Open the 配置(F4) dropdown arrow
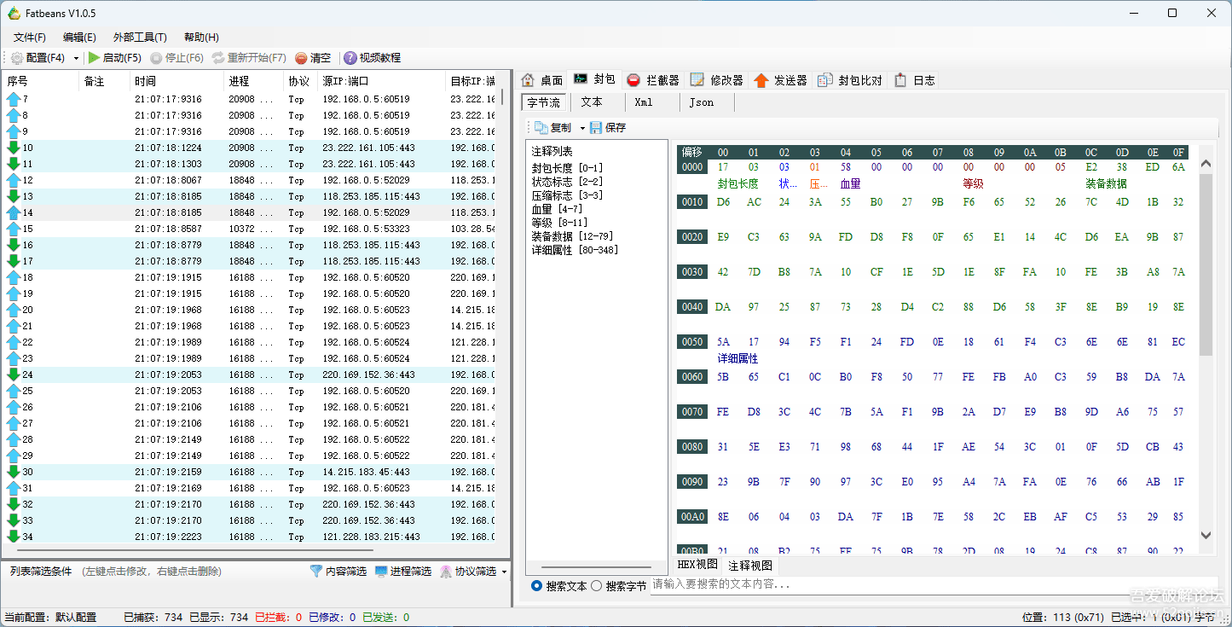The image size is (1232, 627). pyautogui.click(x=77, y=58)
